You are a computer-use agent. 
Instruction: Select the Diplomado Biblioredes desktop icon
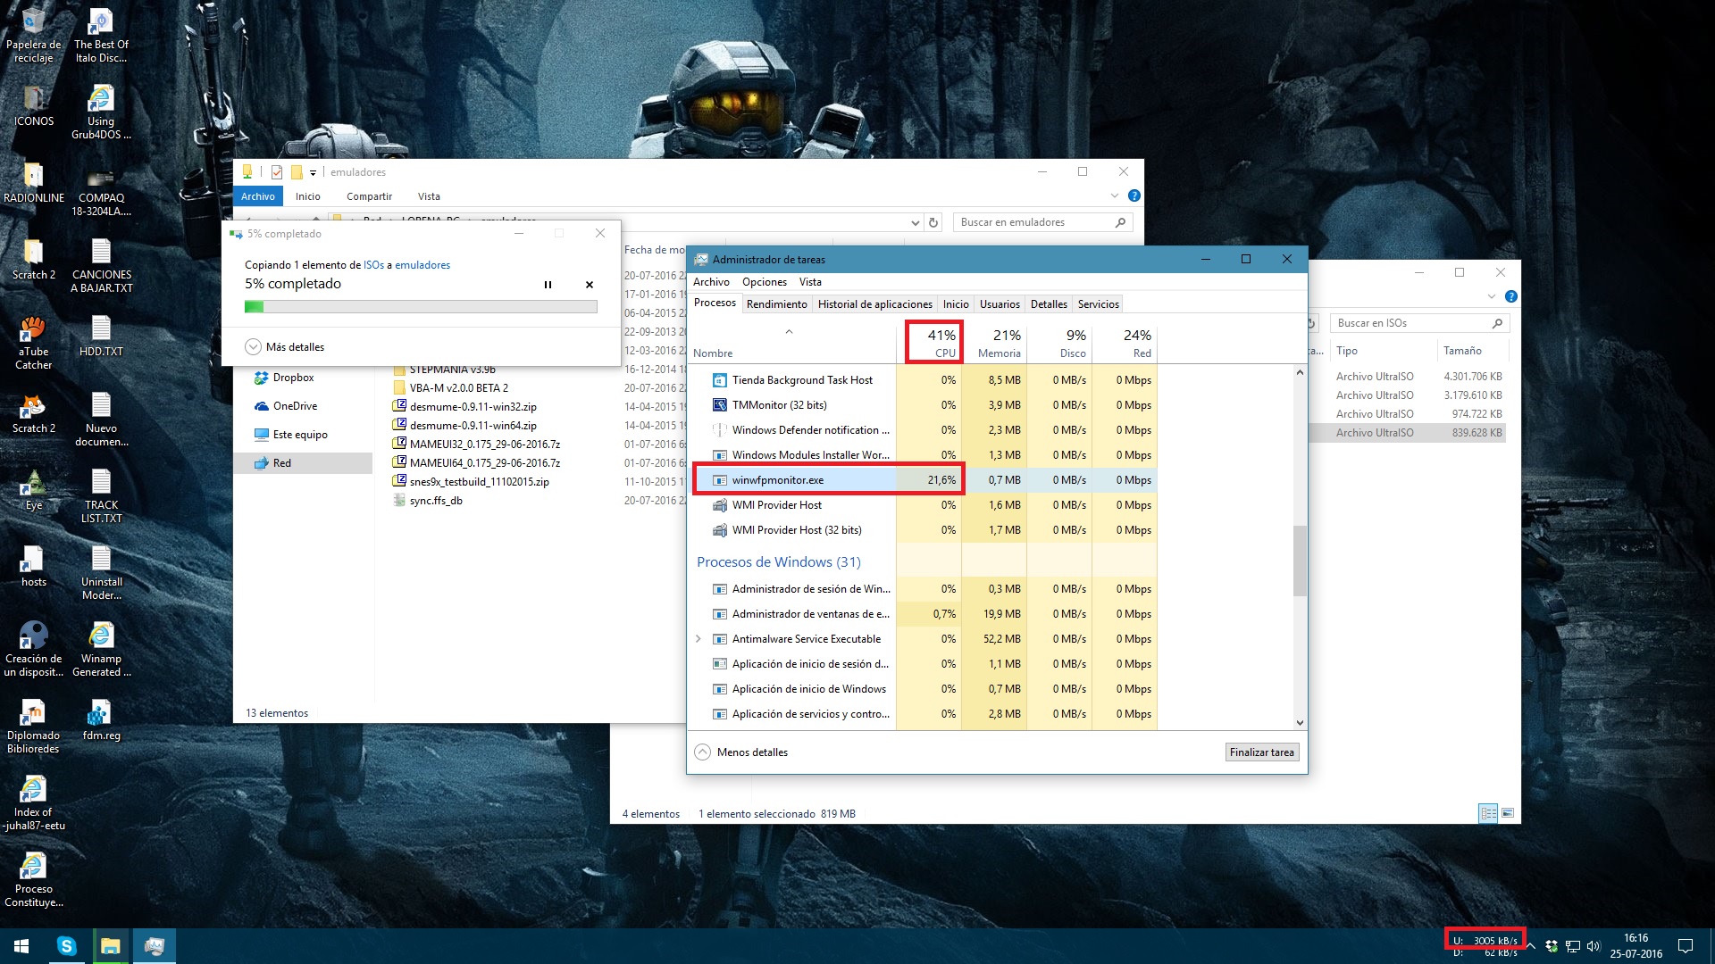[34, 727]
